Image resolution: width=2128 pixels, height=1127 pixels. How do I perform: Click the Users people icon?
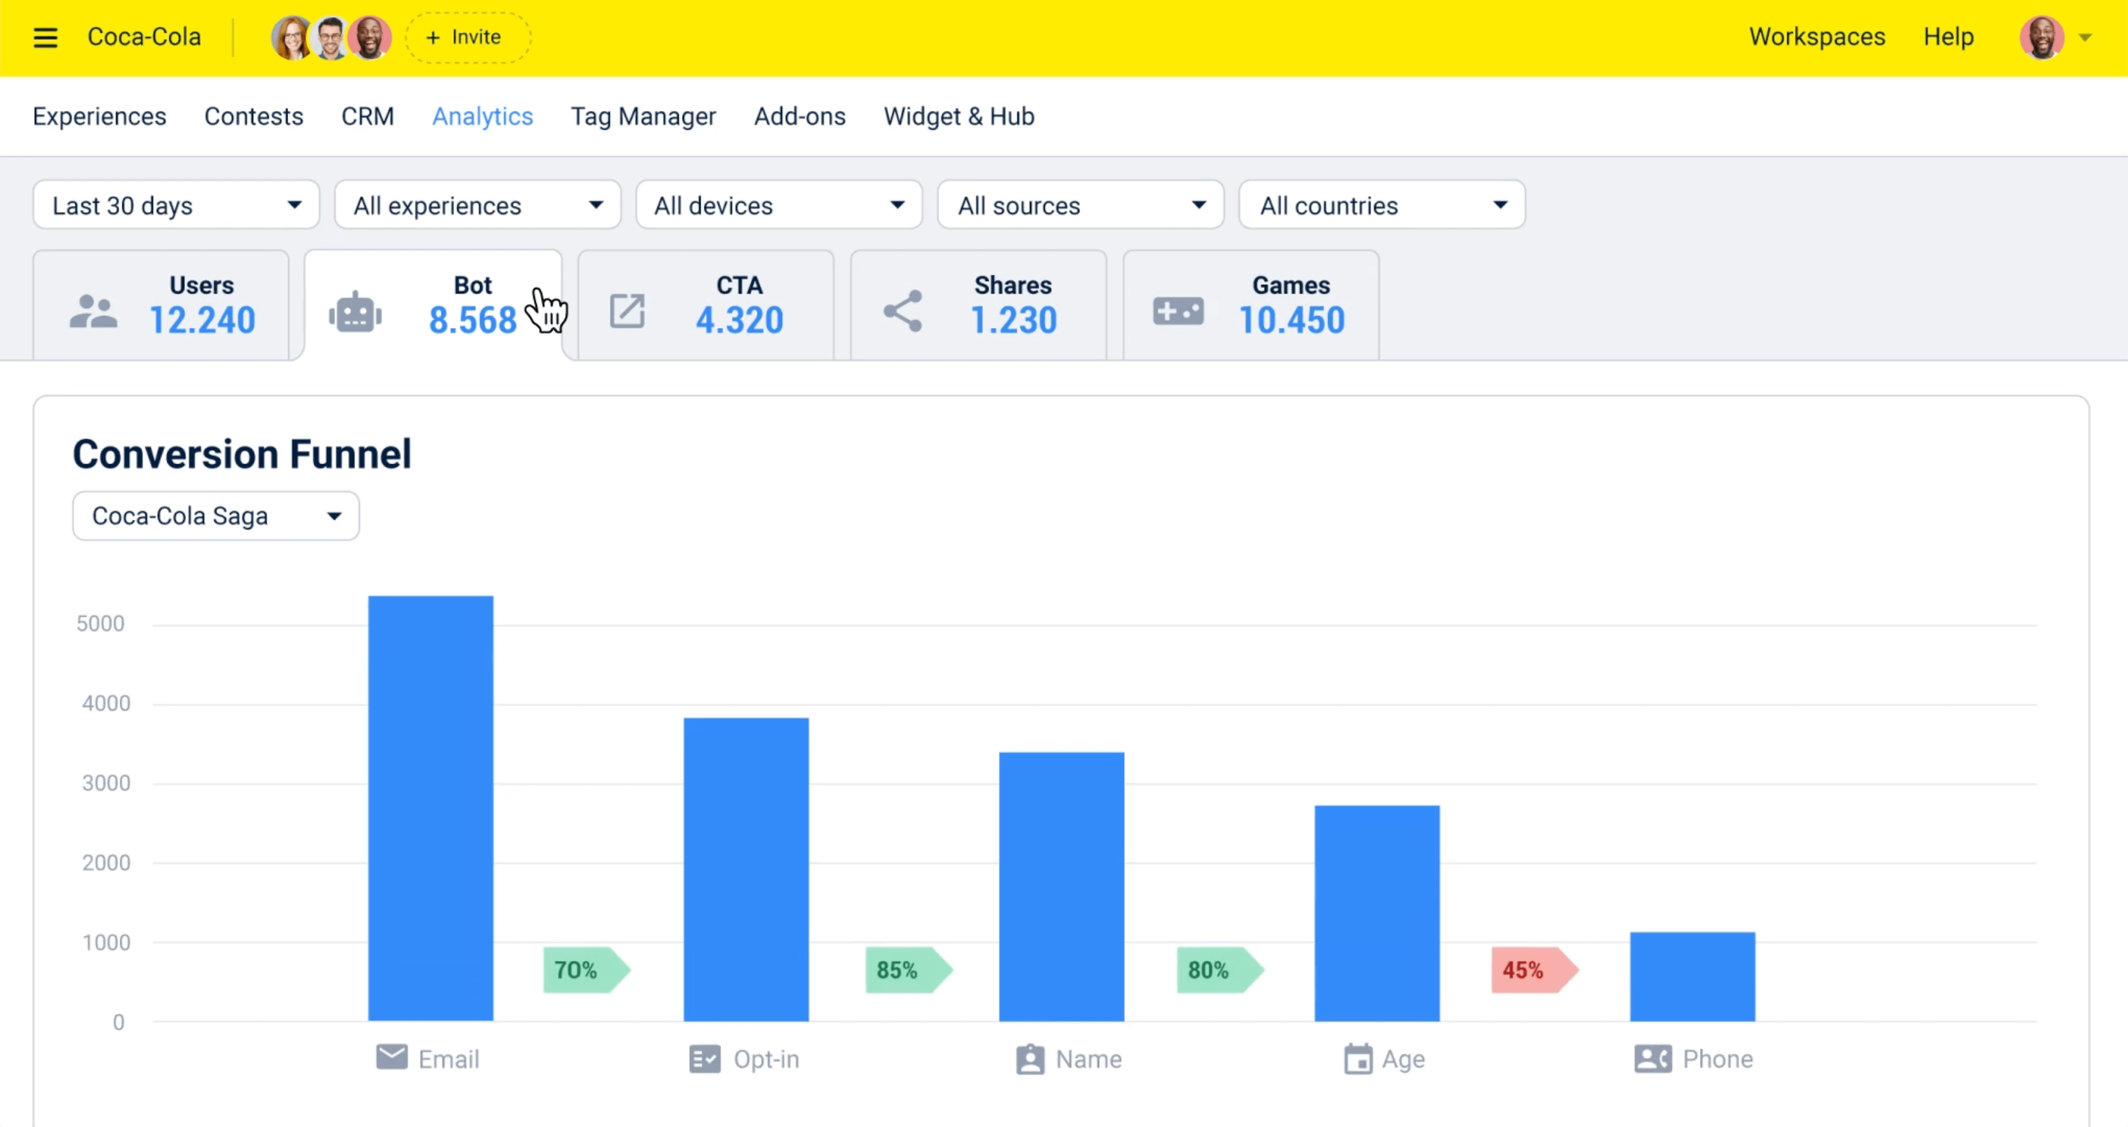pyautogui.click(x=93, y=312)
